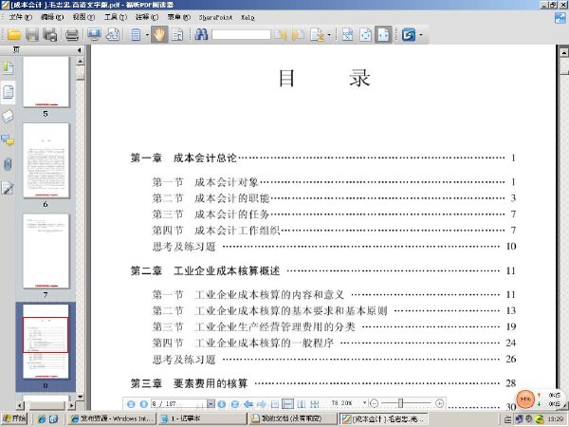Image resolution: width=569 pixels, height=427 pixels.
Task: Click the find options document icon
Action: pos(317,35)
